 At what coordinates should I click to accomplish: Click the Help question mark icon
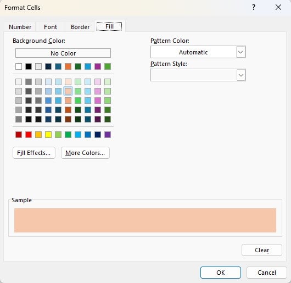pos(254,8)
